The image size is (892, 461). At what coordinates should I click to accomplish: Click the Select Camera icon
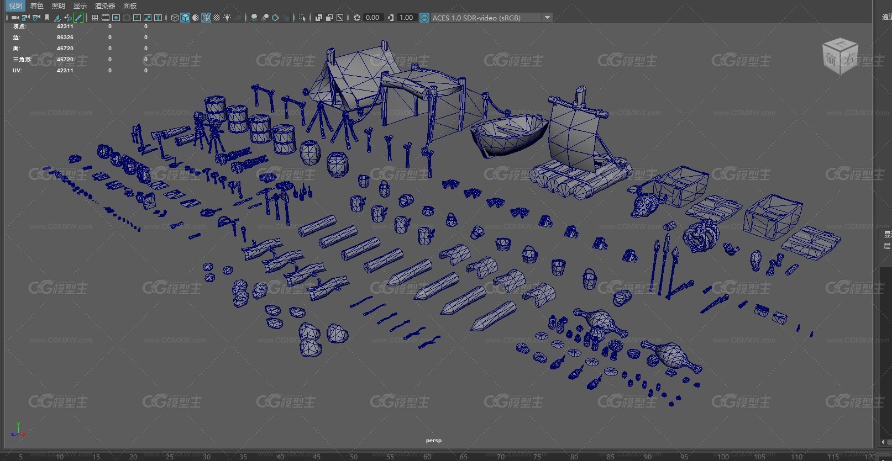coord(15,18)
